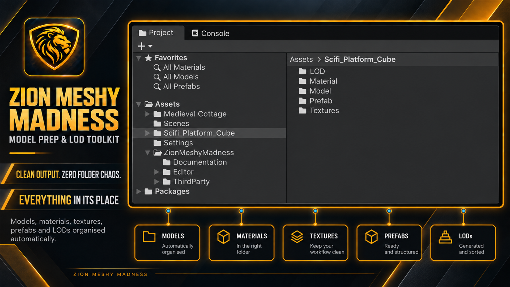Screen dimensions: 510x287
Task: Select the Scenes folder in the tree
Action: 176,124
